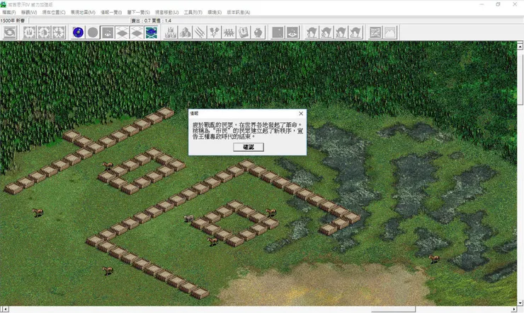Click the 1500年 新春 date status field
Viewport: 524px width, 313px height.
[x=14, y=20]
